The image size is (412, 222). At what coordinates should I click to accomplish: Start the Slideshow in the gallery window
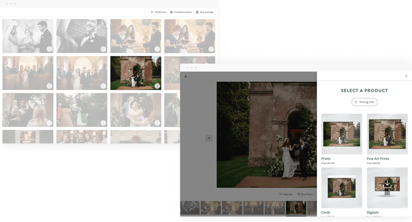pos(159,12)
